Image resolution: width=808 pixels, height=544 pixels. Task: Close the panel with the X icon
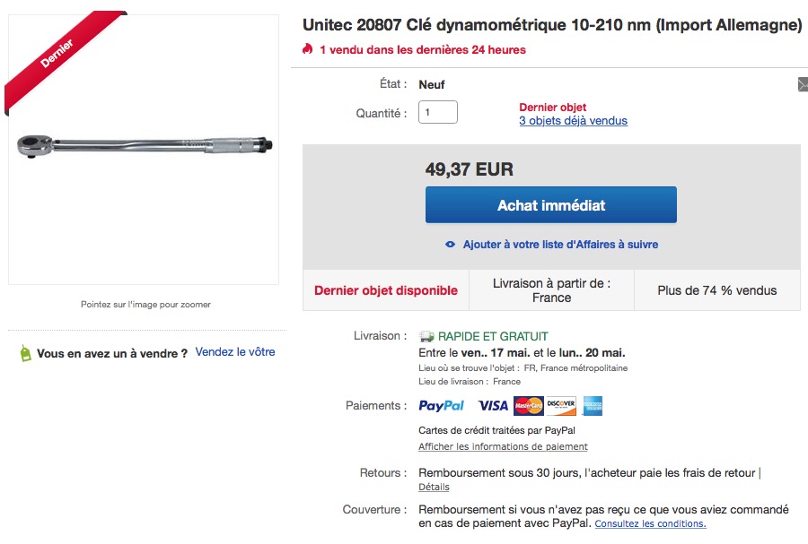(803, 85)
